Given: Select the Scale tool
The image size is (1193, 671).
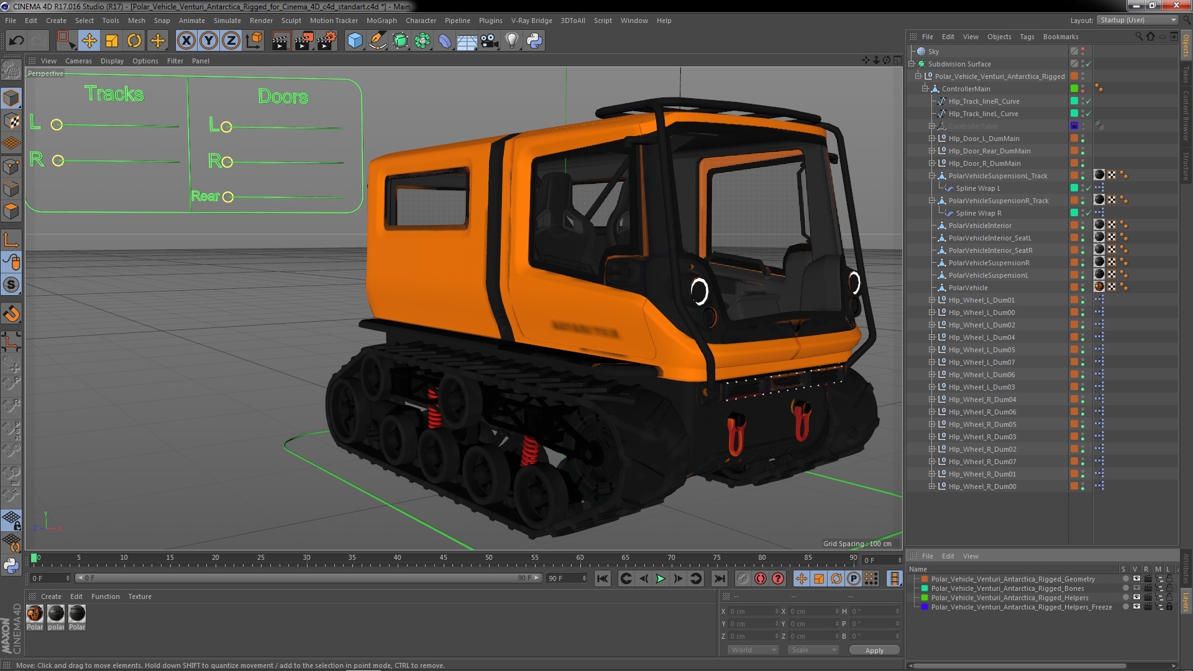Looking at the screenshot, I should point(112,41).
